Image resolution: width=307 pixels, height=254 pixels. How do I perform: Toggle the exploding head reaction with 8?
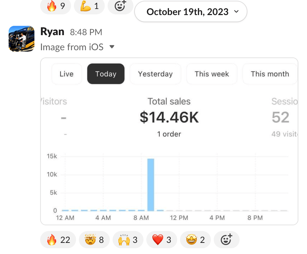click(94, 240)
